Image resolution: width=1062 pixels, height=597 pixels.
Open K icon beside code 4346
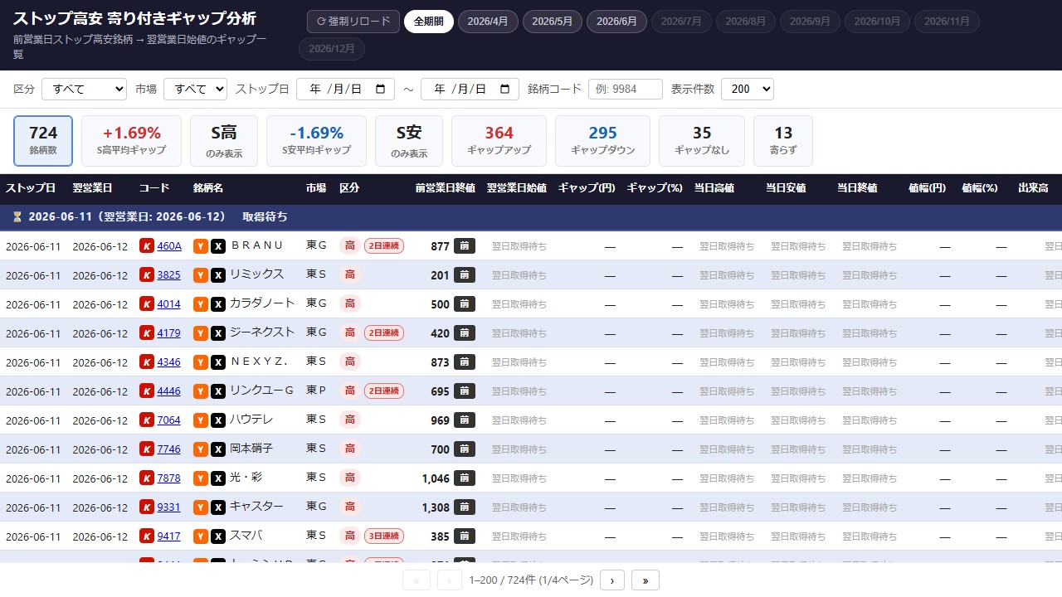point(147,362)
